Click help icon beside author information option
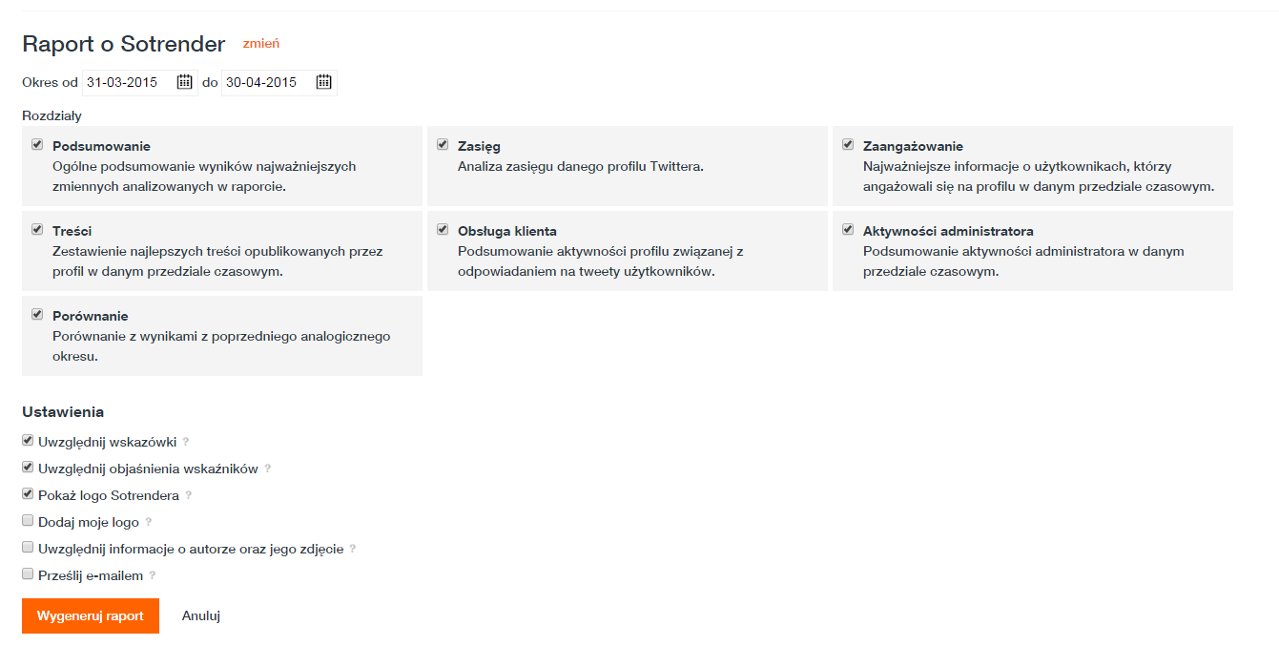 tap(353, 550)
